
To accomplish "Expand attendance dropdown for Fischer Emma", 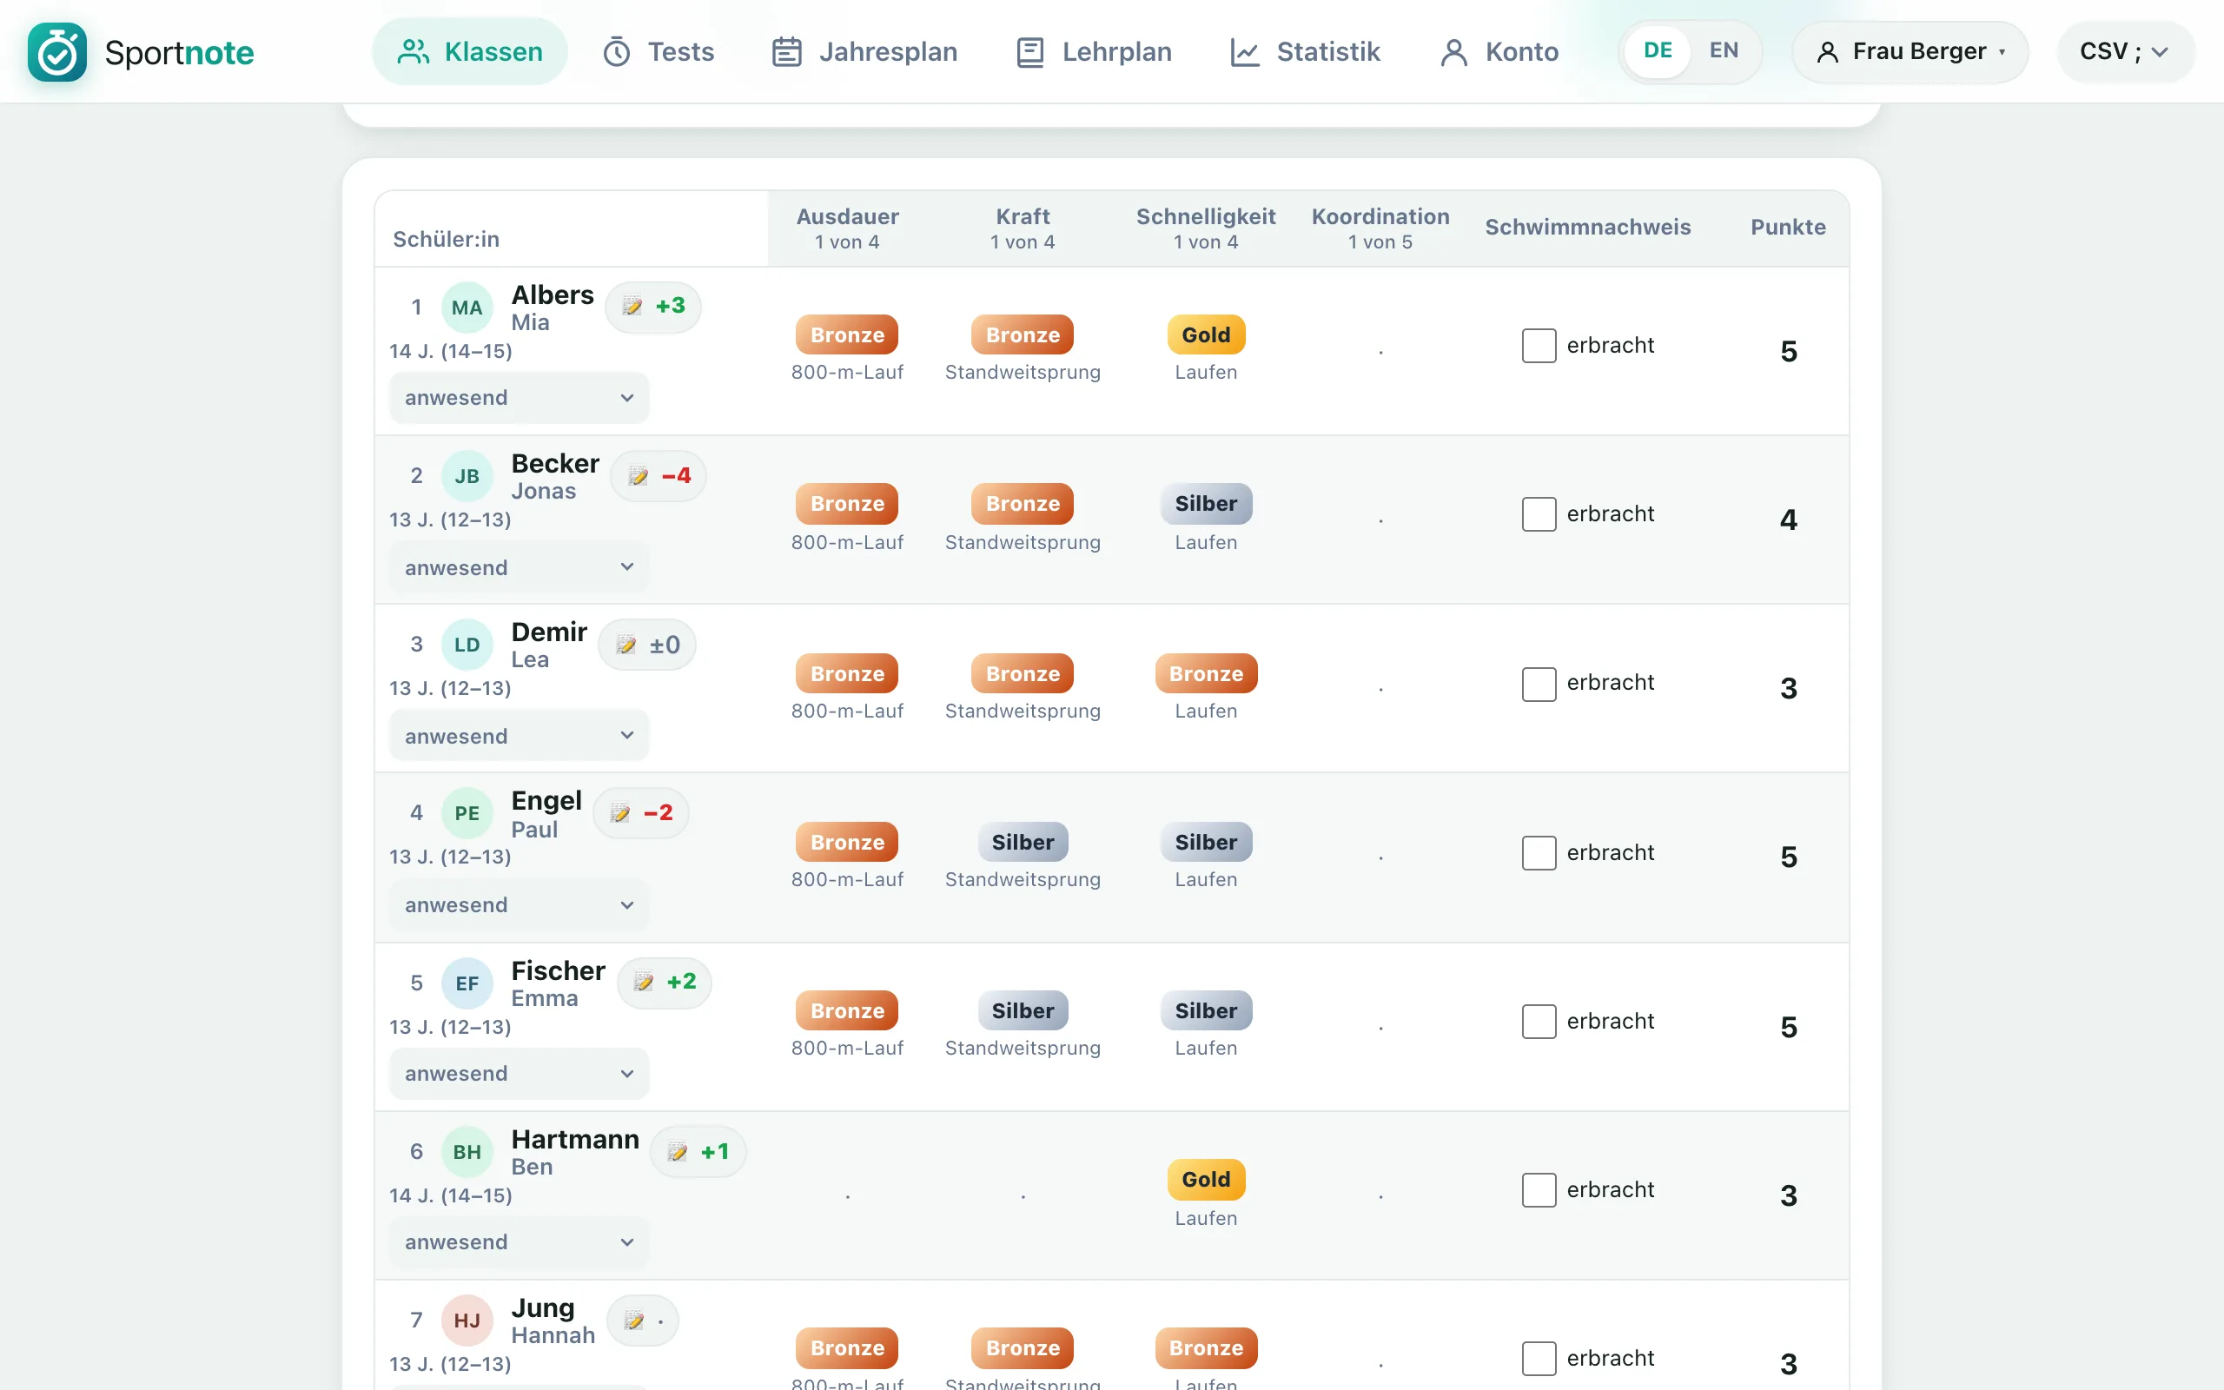I will [520, 1074].
